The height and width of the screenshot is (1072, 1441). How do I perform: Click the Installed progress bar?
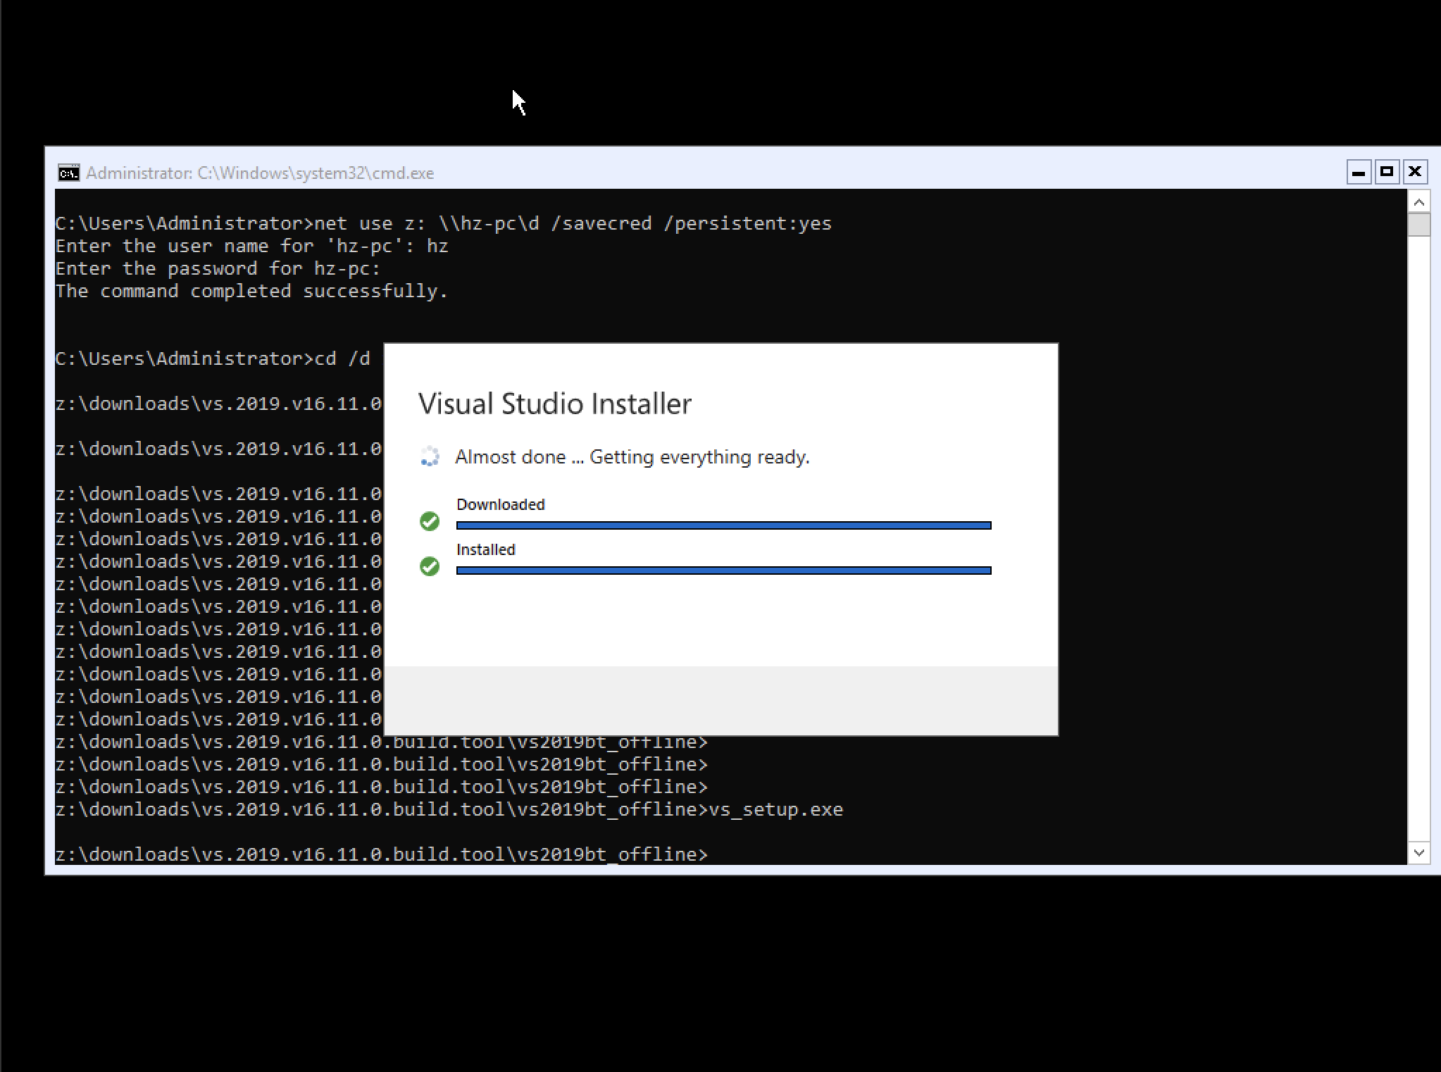tap(723, 570)
